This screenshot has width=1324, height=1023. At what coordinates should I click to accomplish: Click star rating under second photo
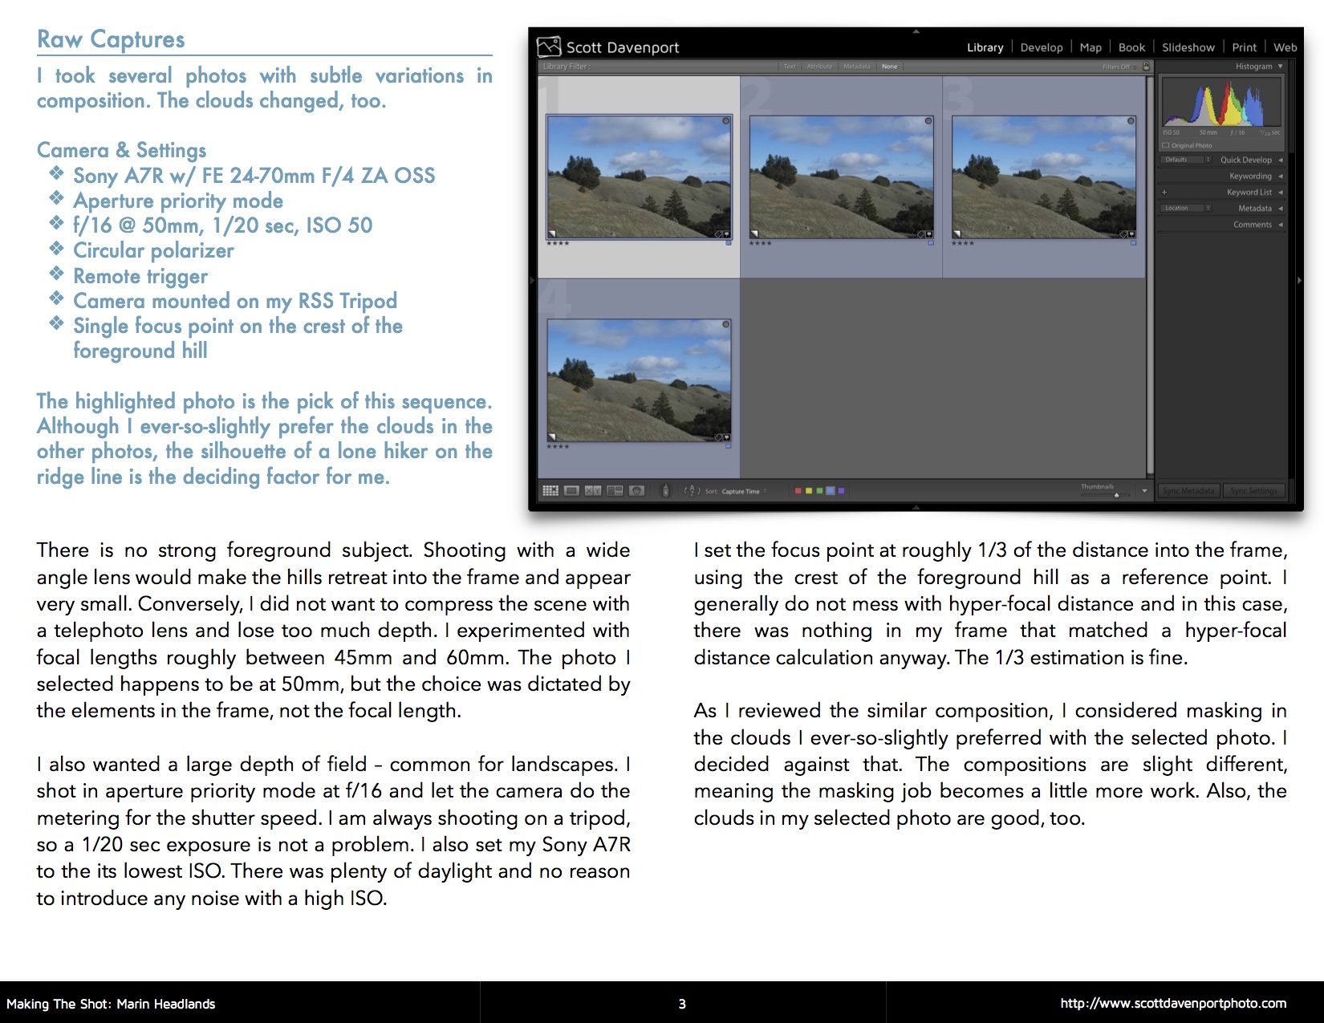[x=760, y=243]
